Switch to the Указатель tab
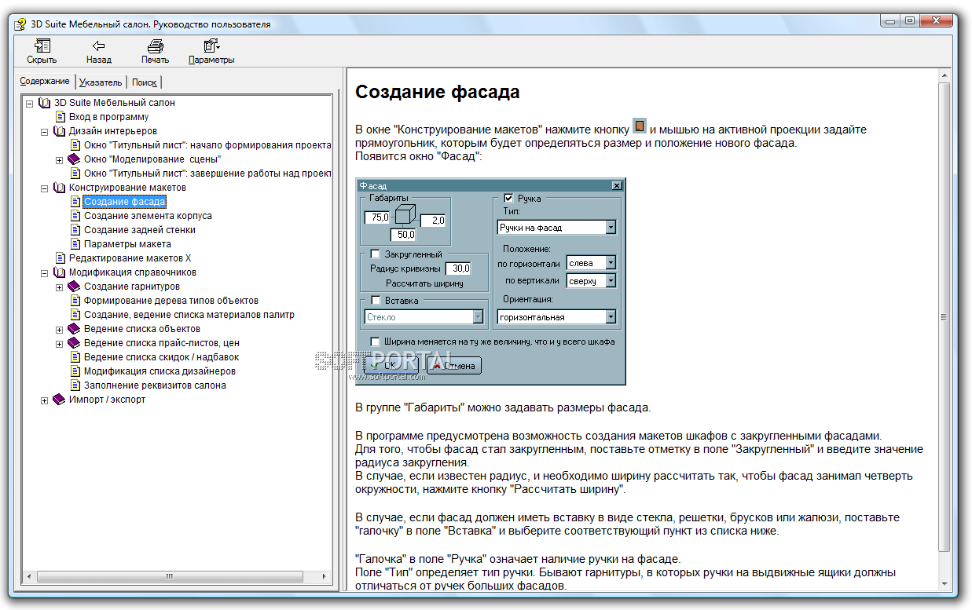This screenshot has width=972, height=610. coord(101,82)
